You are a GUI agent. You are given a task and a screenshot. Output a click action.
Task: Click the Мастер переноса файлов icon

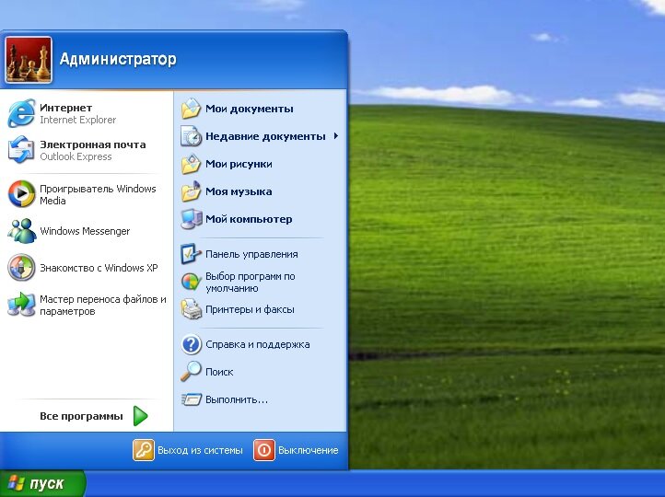[x=21, y=305]
